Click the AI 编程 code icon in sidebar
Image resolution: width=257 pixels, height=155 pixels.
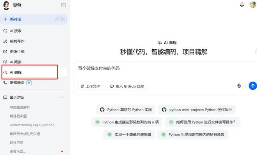tap(5, 72)
